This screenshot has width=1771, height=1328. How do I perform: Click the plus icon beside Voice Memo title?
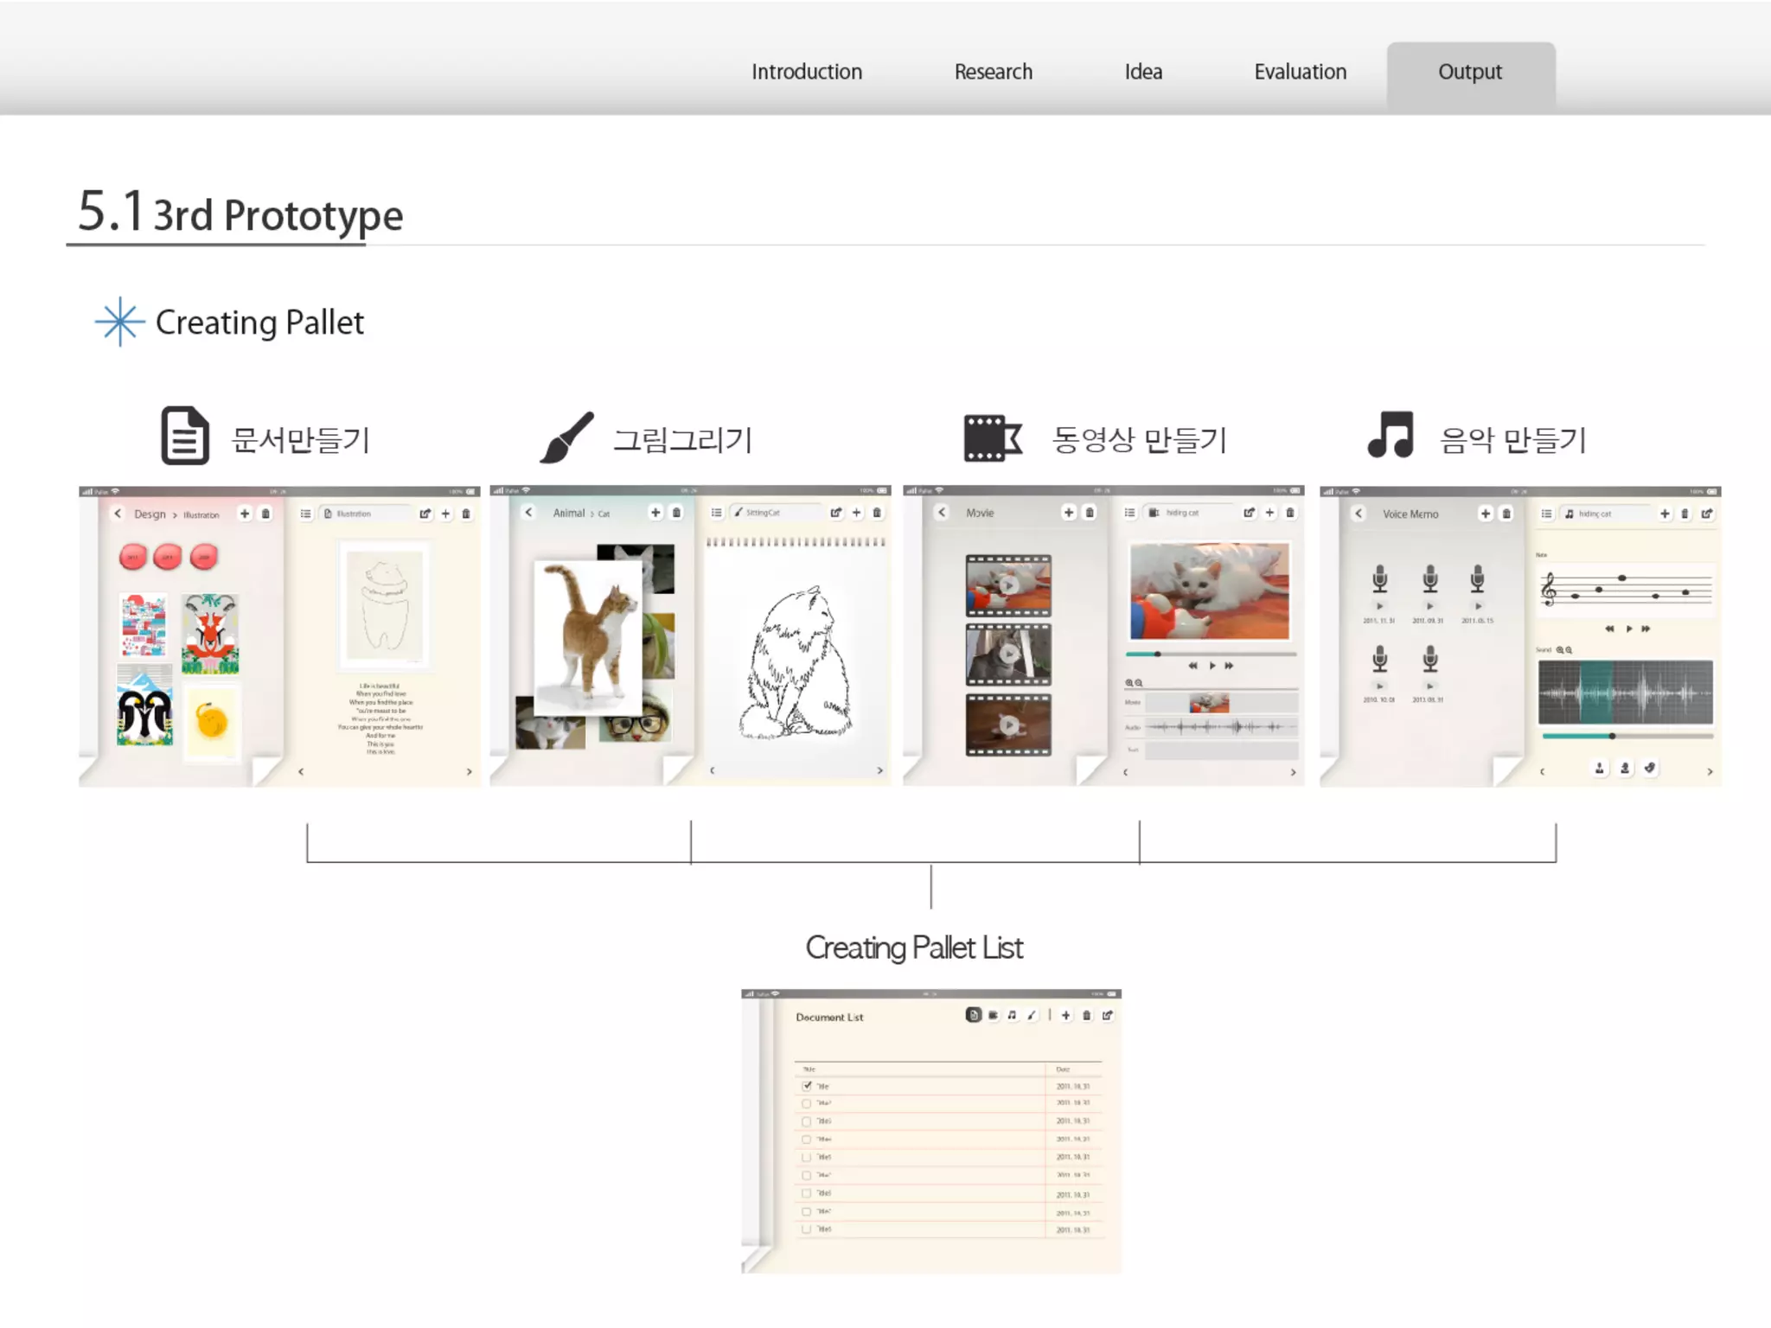pos(1485,514)
